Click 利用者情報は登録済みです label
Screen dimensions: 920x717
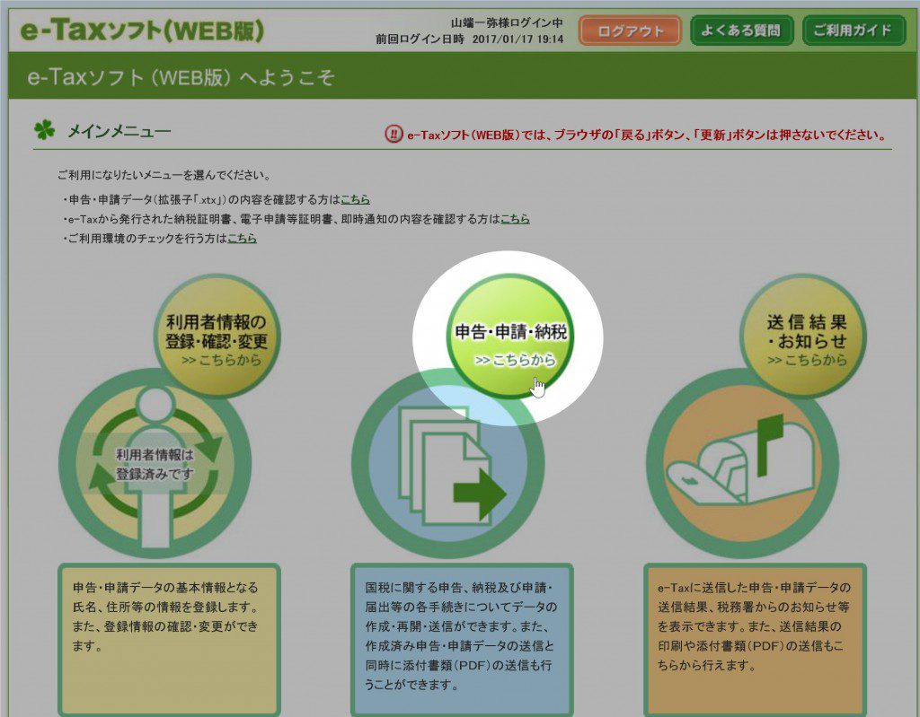155,464
